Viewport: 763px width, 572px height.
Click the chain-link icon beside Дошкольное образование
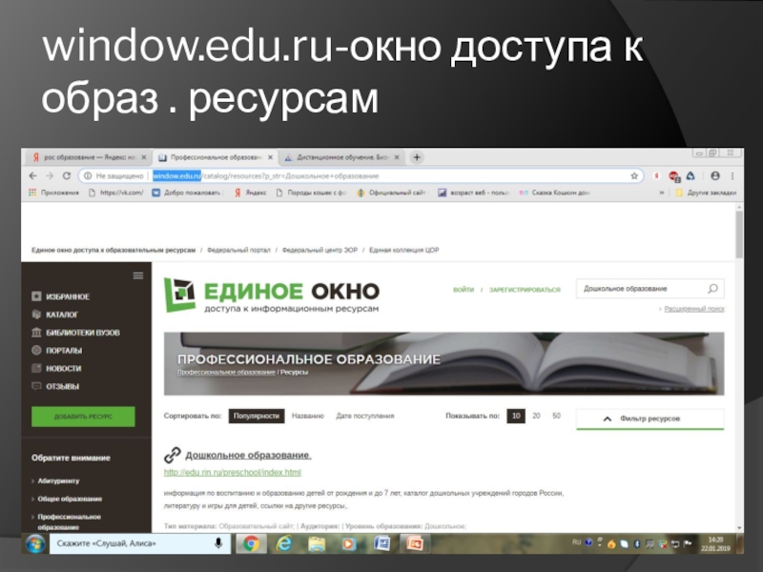173,455
